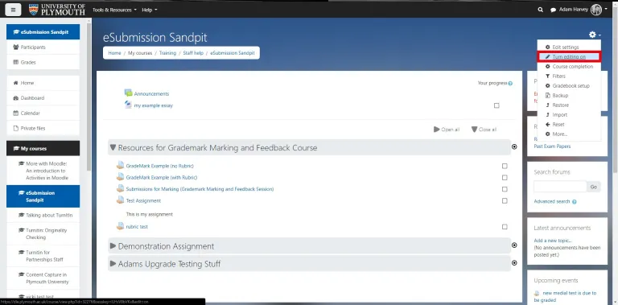Open the Advanced search link
Image resolution: width=618 pixels, height=305 pixels.
coord(552,201)
